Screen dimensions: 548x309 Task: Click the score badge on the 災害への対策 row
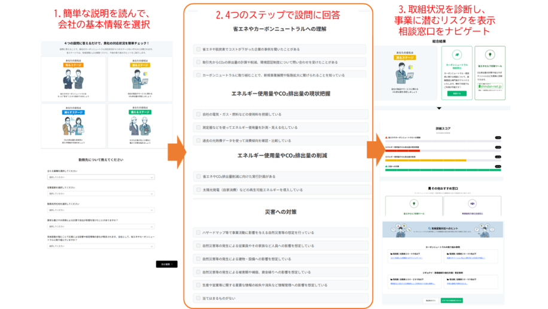(498, 166)
